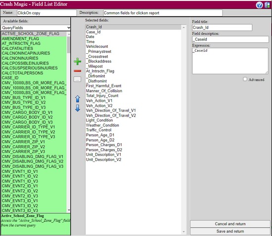The width and height of the screenshot is (272, 236).
Task: Select Traffic_Control in selected fields
Action: click(x=133, y=130)
